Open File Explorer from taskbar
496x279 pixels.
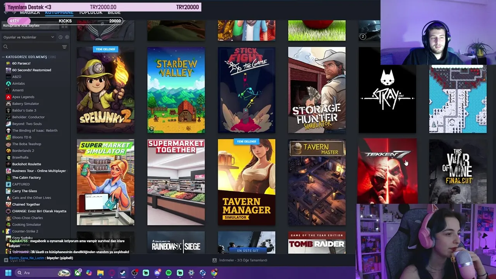point(100,273)
